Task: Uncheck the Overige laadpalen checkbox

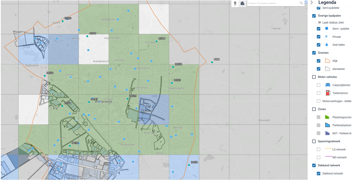Action: tap(314, 16)
